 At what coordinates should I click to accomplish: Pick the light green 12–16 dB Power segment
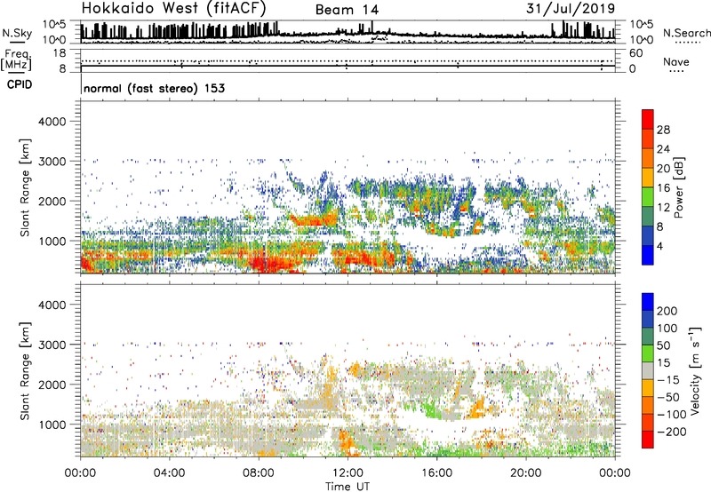[x=648, y=196]
